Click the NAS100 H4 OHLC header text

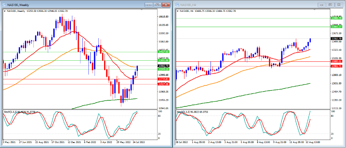click(208, 11)
